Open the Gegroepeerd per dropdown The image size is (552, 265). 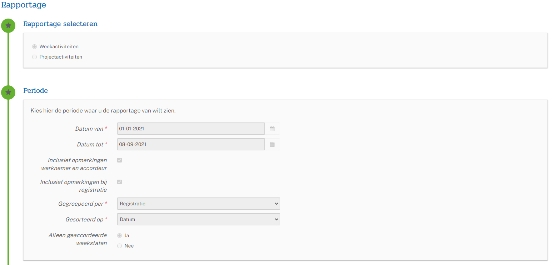click(199, 204)
